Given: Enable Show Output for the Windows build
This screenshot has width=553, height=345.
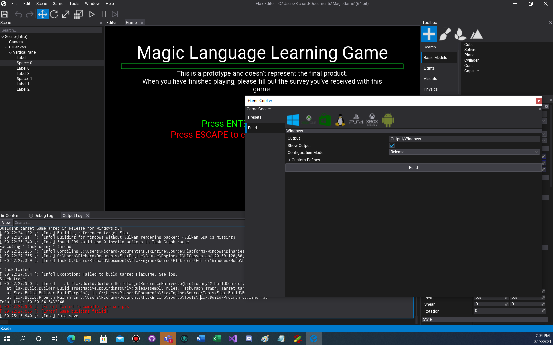Looking at the screenshot, I should point(392,145).
